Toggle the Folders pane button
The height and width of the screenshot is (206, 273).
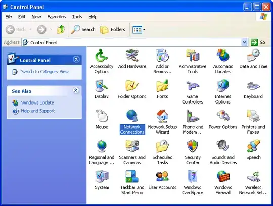click(x=113, y=30)
